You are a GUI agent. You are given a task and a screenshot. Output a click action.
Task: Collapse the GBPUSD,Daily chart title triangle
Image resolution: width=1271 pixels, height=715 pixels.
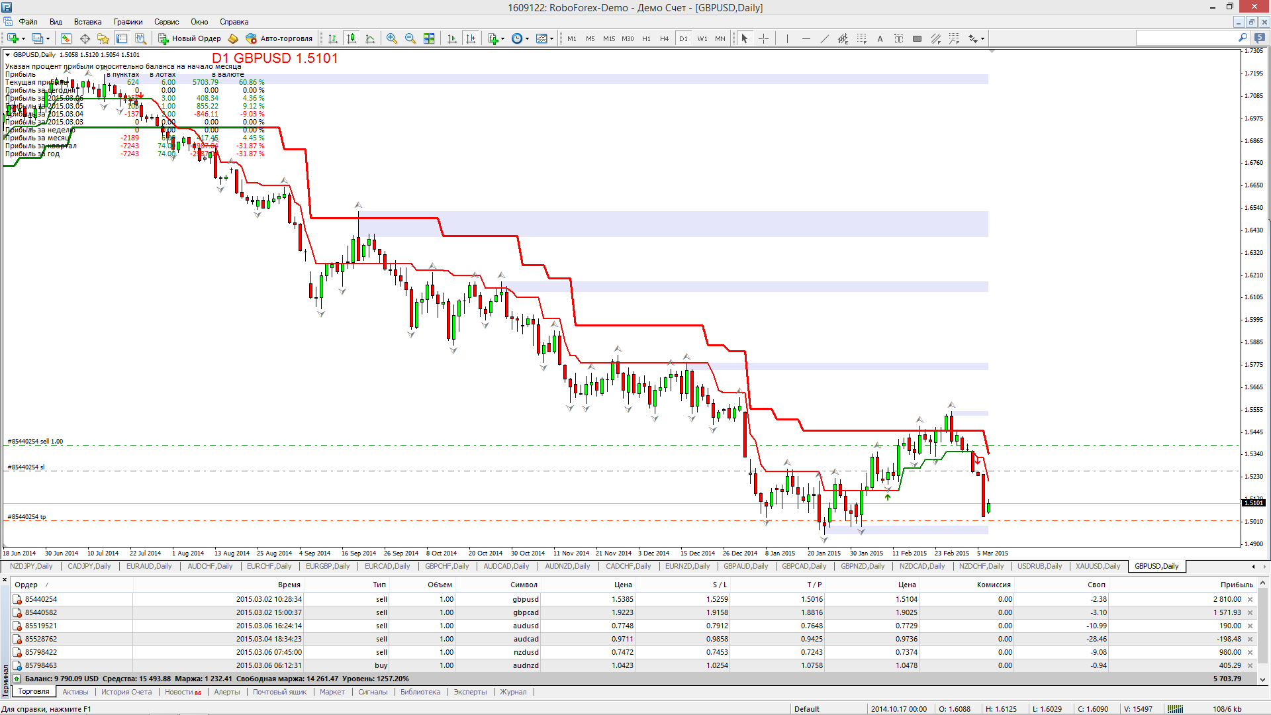(x=8, y=55)
